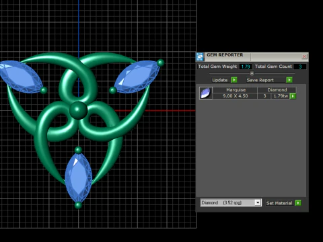Select the marquise gem thumbnail
The height and width of the screenshot is (242, 323).
pos(206,93)
